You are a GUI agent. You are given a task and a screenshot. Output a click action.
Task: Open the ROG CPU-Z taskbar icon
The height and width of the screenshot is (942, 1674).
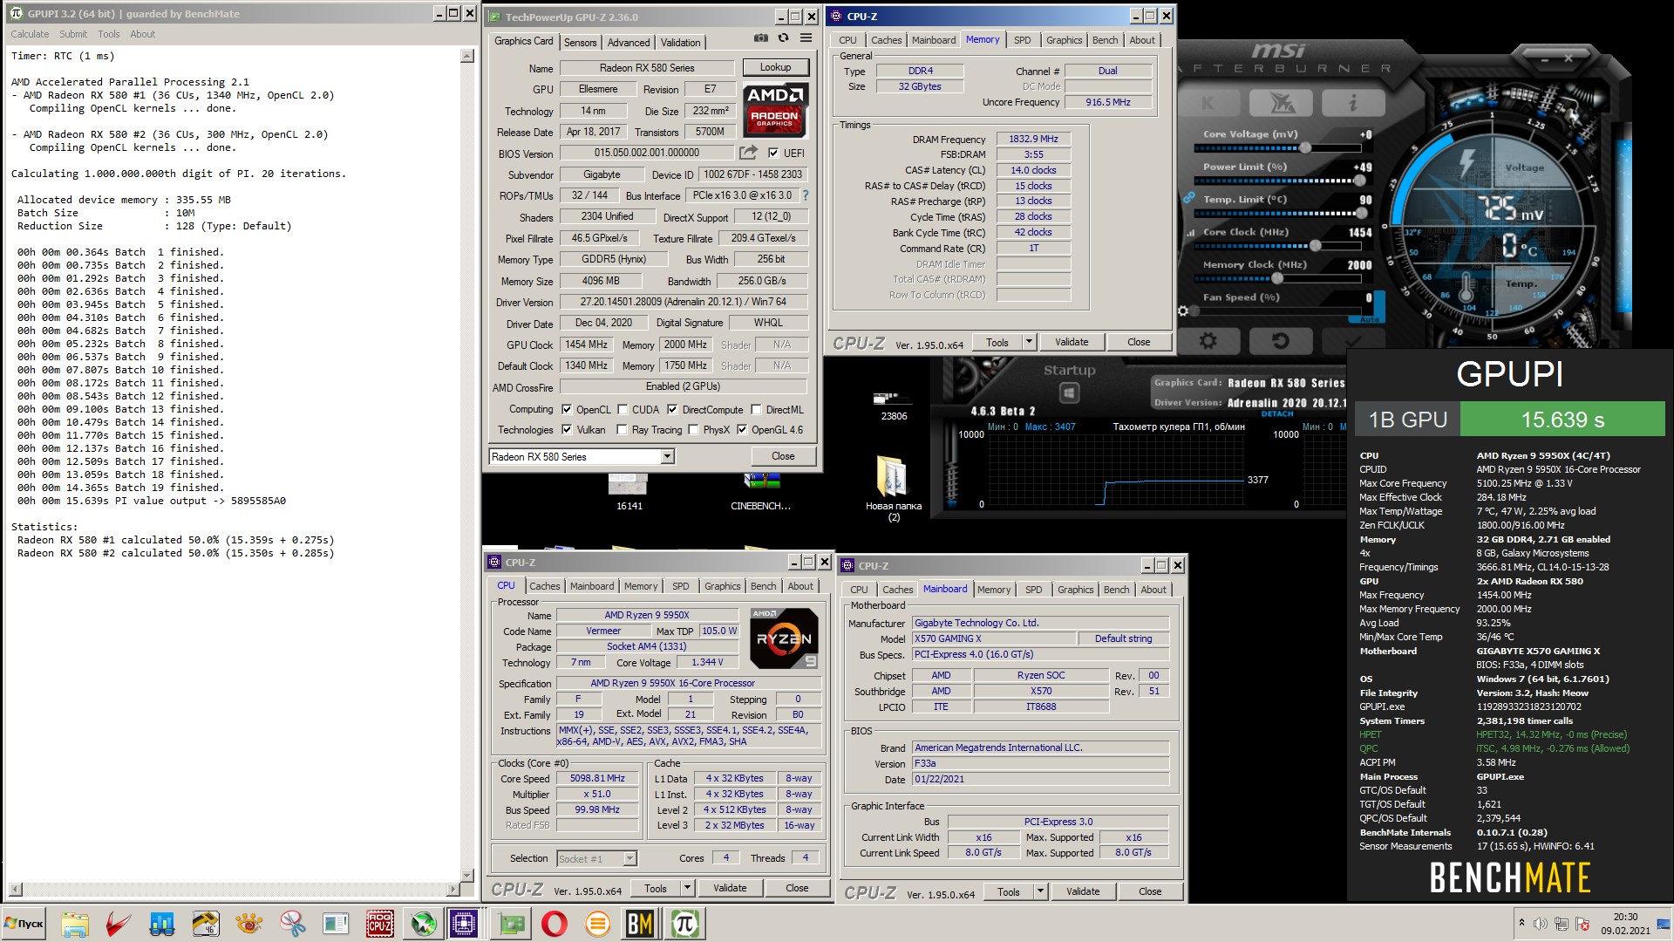pyautogui.click(x=379, y=924)
